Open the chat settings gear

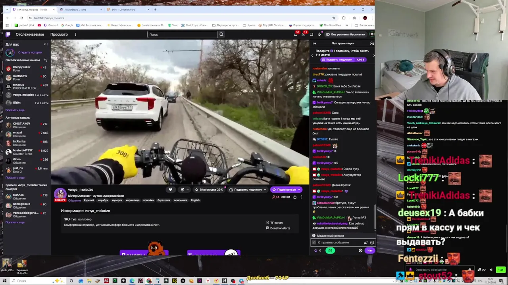tap(360, 251)
